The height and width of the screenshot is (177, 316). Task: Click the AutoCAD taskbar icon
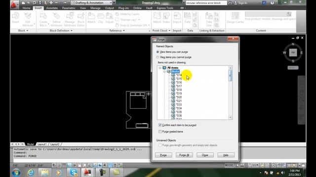pyautogui.click(x=87, y=173)
